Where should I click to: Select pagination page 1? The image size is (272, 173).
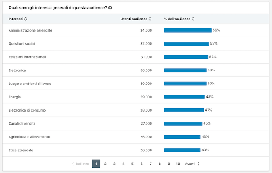(96, 164)
